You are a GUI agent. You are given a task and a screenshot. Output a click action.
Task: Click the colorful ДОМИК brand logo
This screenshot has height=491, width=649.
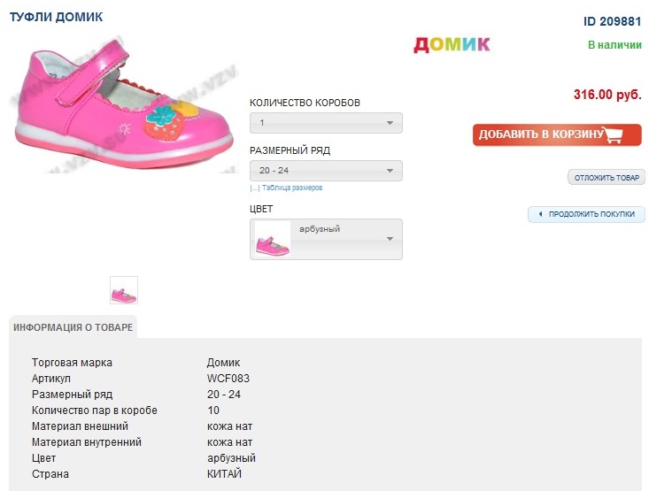pos(452,44)
